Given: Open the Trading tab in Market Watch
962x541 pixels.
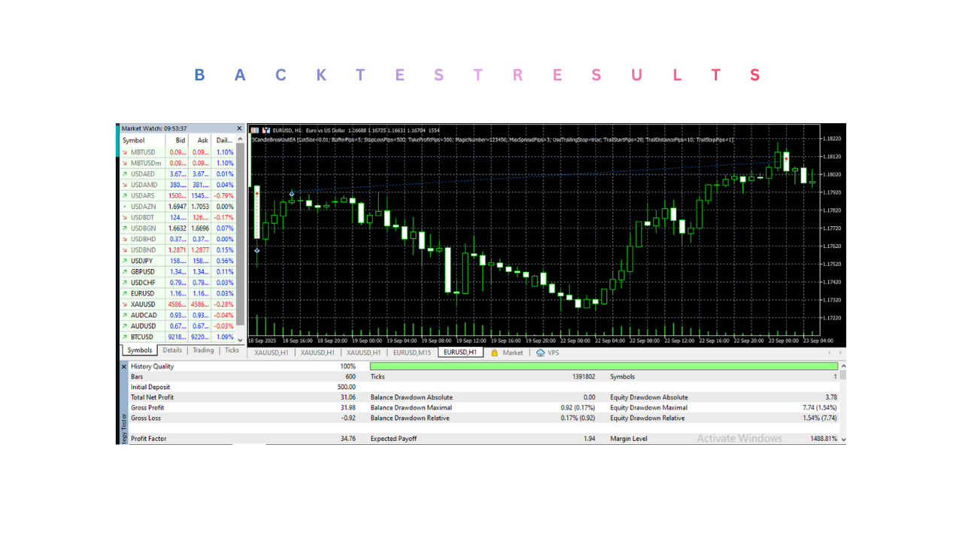Looking at the screenshot, I should pyautogui.click(x=202, y=350).
